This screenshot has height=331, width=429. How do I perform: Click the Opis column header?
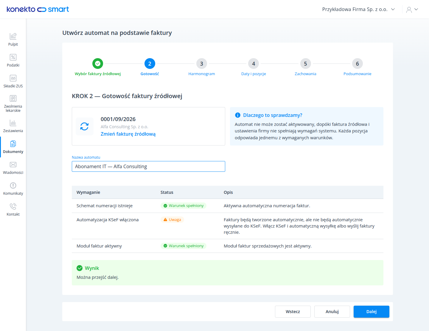click(228, 192)
